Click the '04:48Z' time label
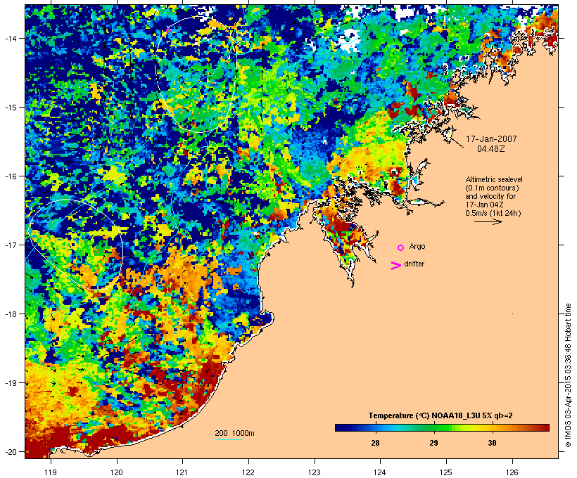 [491, 149]
